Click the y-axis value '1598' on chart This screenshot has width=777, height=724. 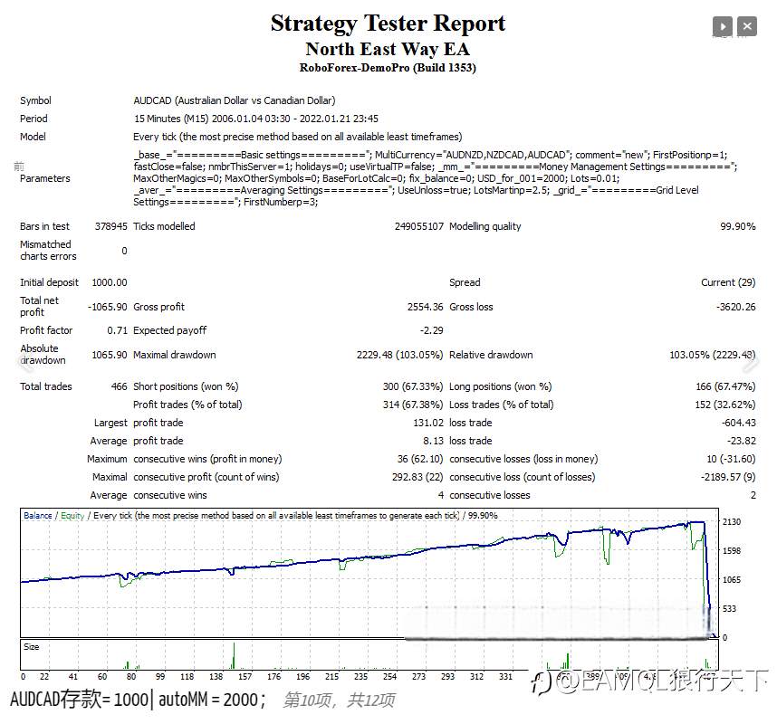coord(732,550)
